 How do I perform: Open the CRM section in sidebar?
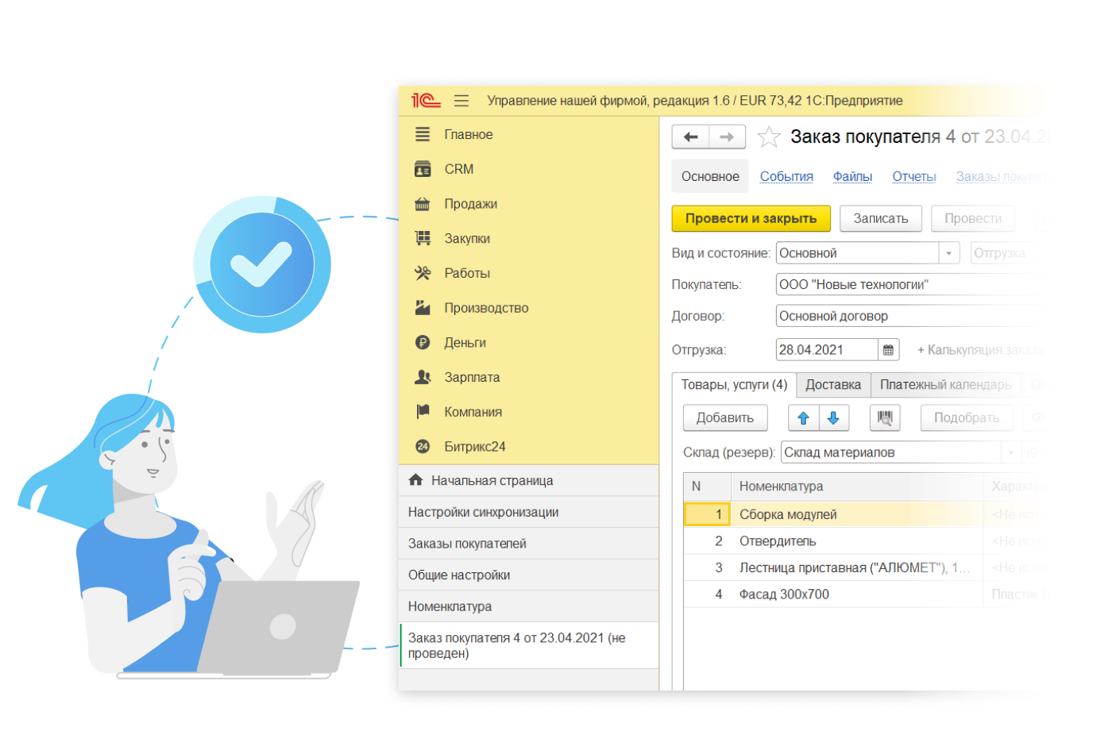458,169
